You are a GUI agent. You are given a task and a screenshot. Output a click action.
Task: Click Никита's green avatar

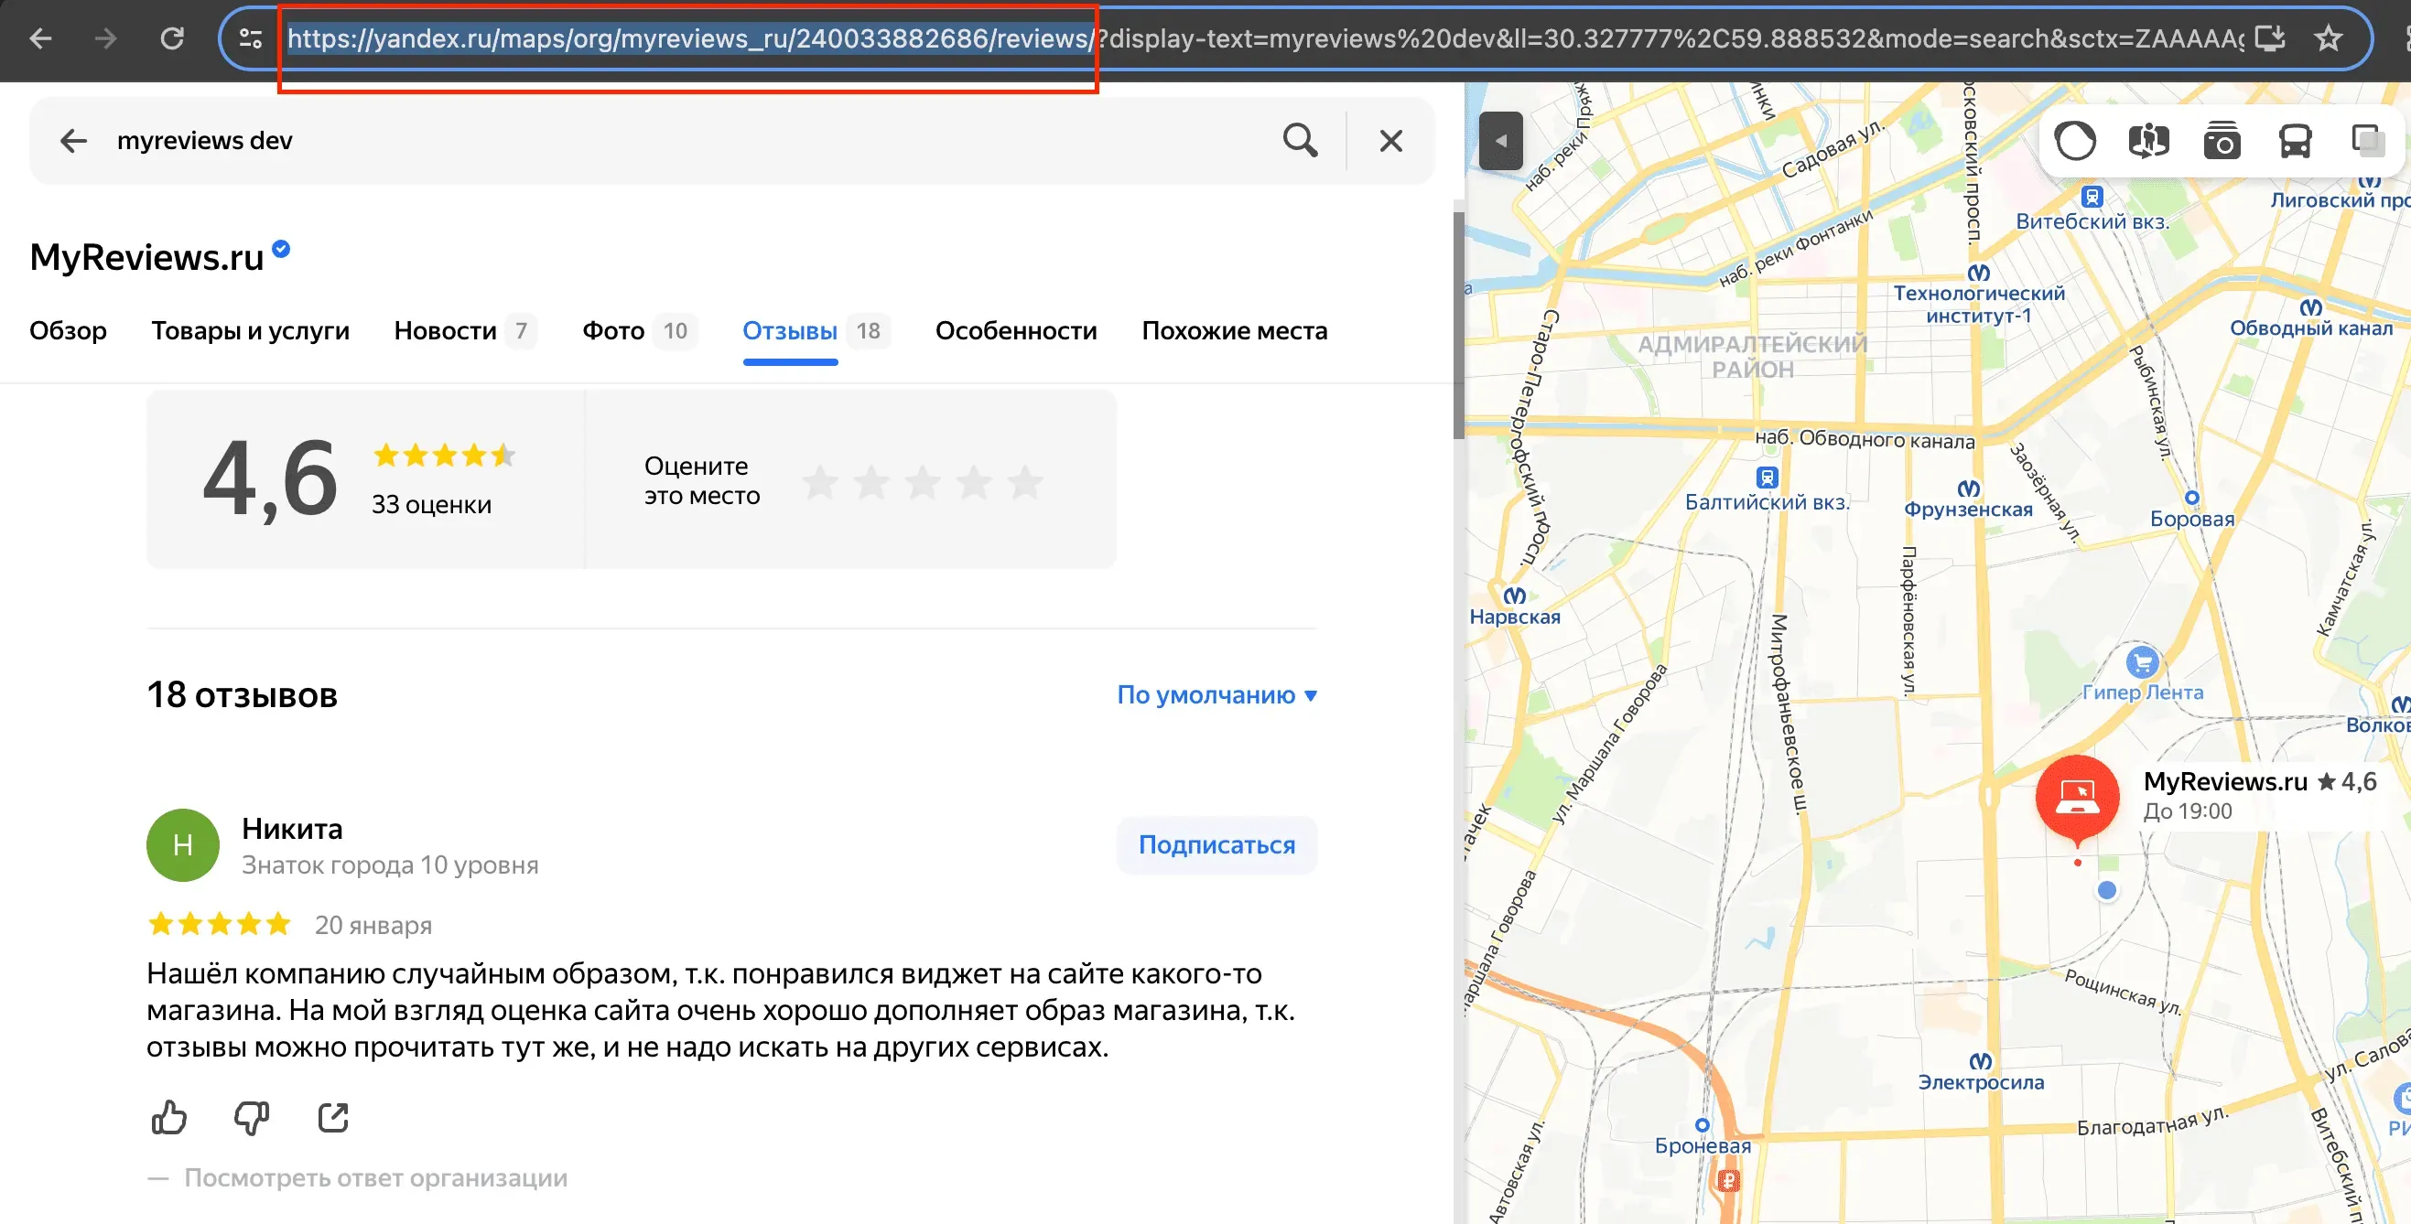coord(182,845)
